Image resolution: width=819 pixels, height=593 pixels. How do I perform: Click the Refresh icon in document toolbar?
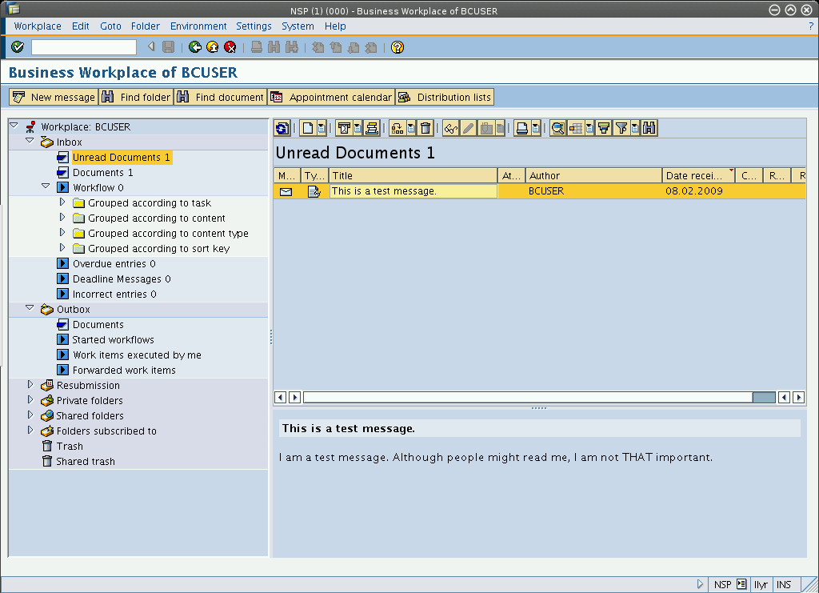tap(282, 128)
